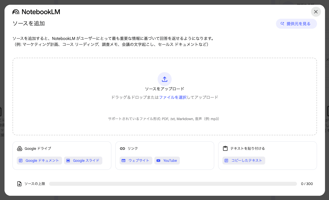329x200 pixels.
Task: Click the chain link icon
Action: pos(122,149)
